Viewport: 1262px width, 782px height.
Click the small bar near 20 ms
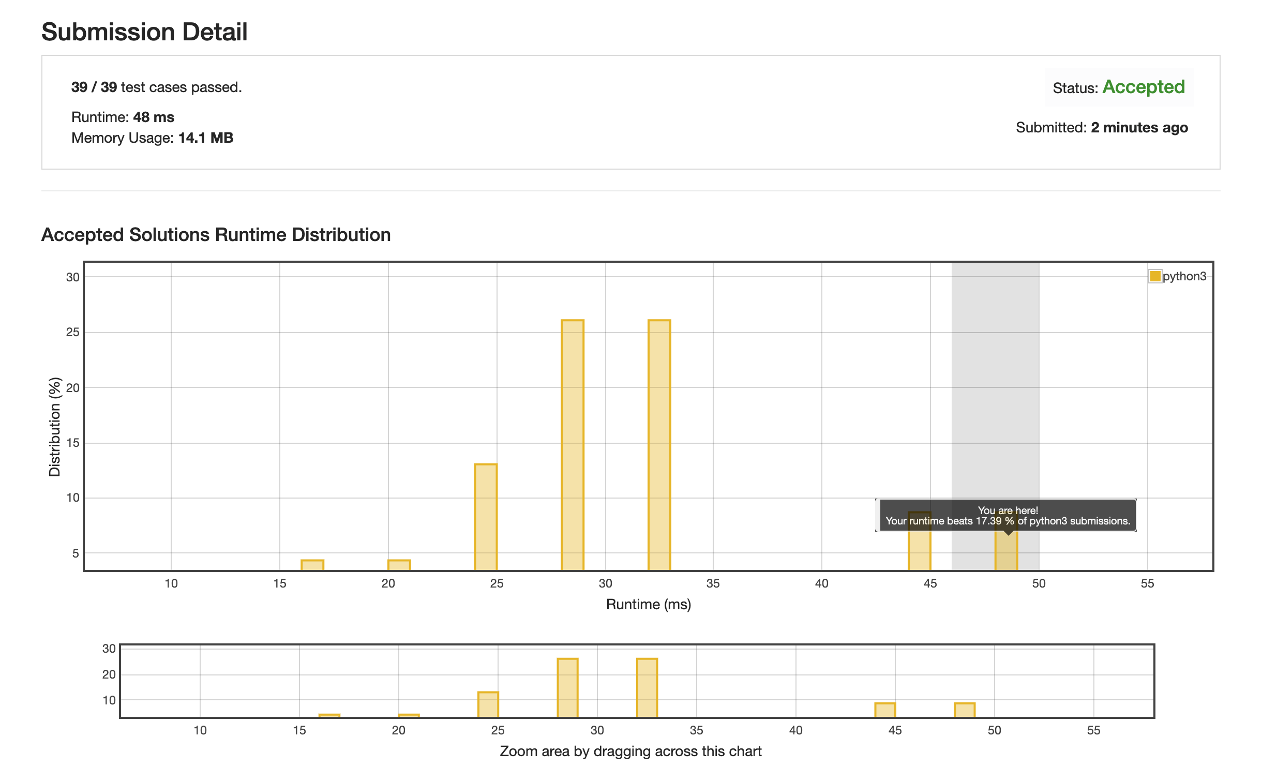click(399, 565)
